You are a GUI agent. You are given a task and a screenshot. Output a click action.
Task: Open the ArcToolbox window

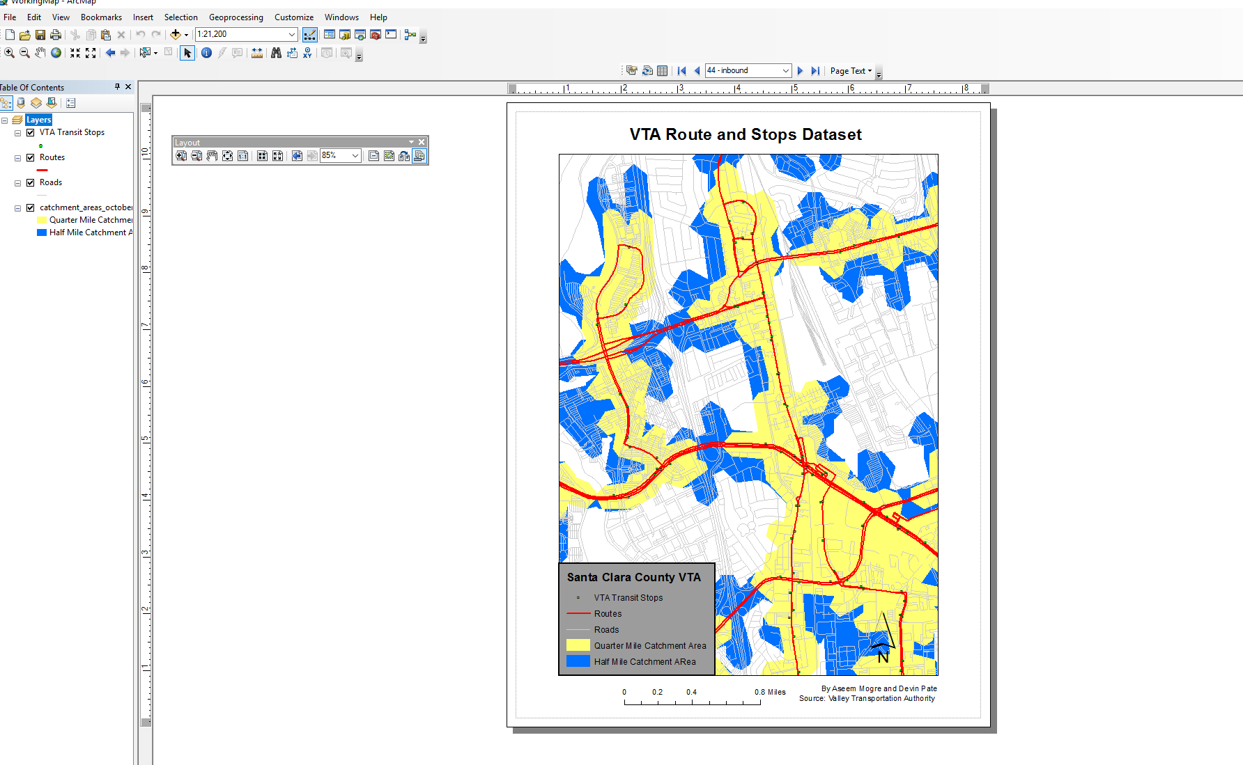pos(376,34)
